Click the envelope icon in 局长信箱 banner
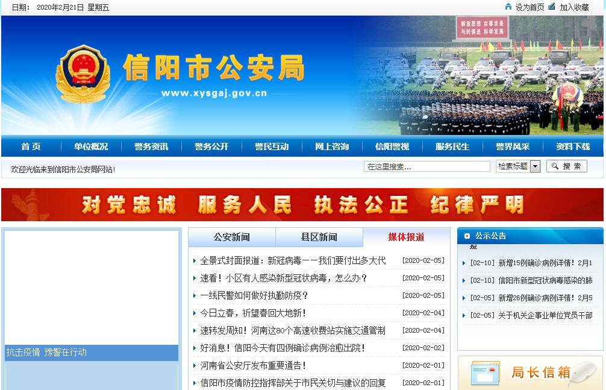606x390 pixels. pos(485,373)
